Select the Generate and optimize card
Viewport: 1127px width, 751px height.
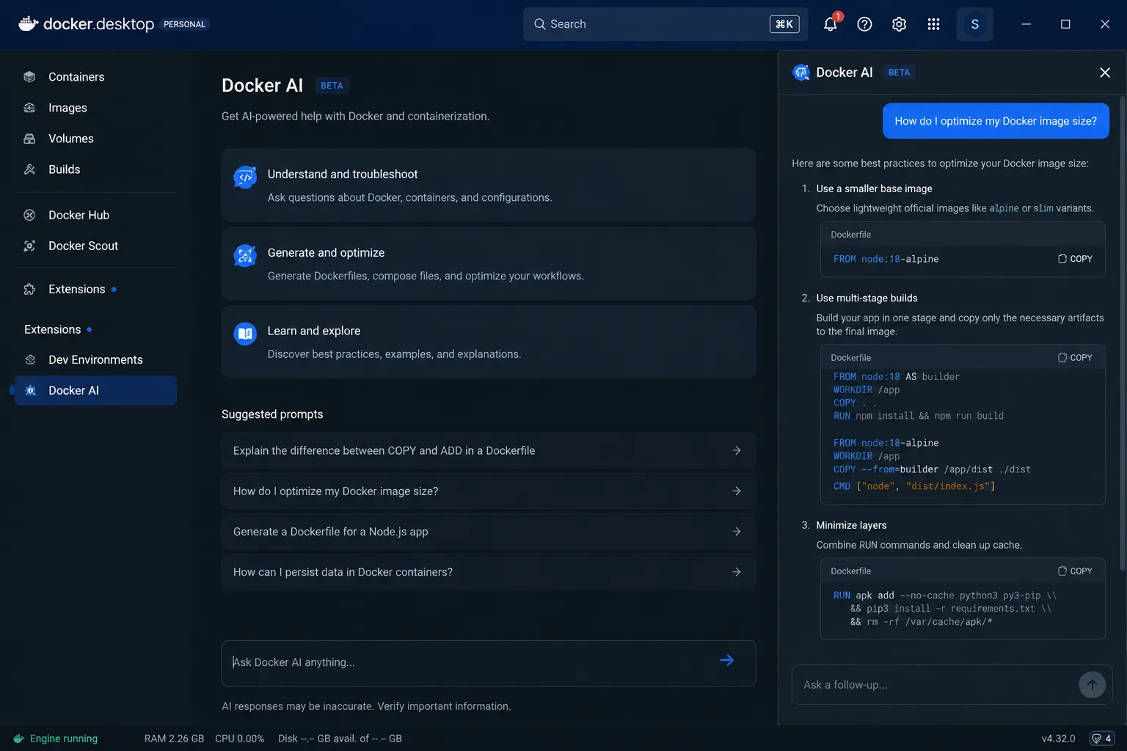[x=489, y=263]
